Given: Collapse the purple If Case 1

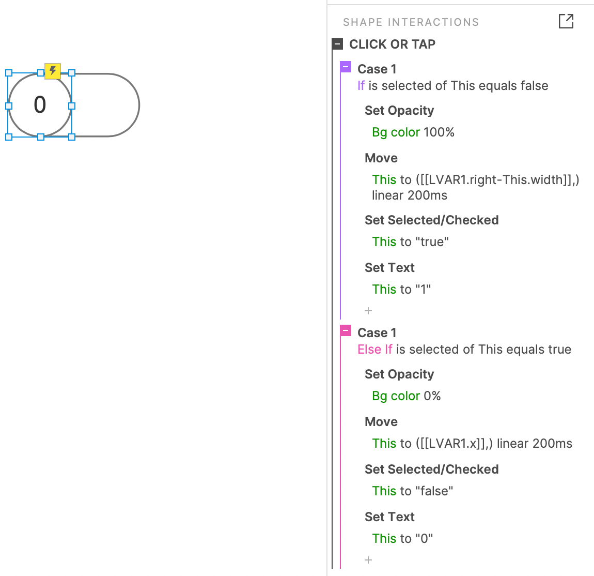Looking at the screenshot, I should click(346, 67).
